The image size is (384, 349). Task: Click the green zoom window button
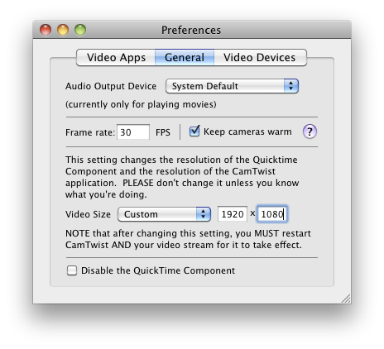80,30
